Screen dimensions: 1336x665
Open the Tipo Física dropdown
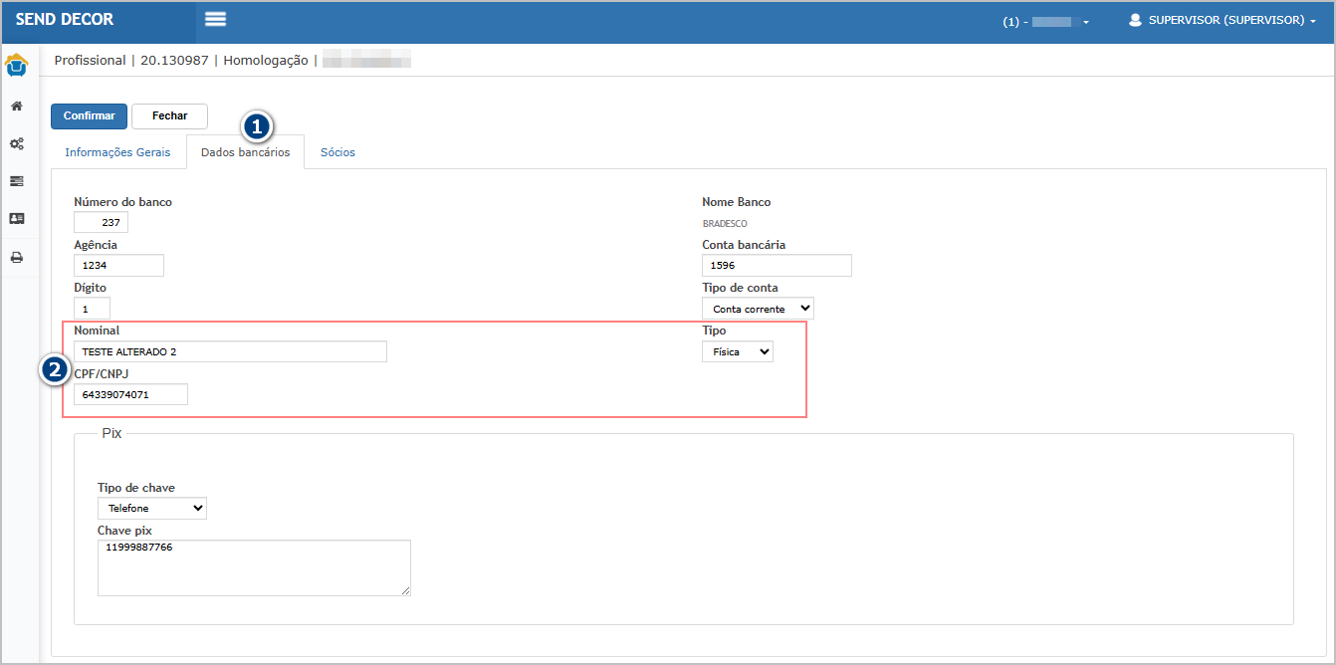pos(737,351)
